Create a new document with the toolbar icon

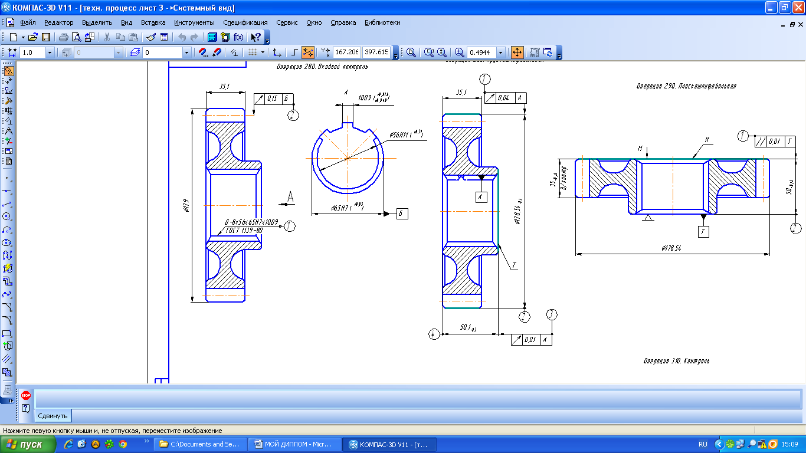coord(13,37)
